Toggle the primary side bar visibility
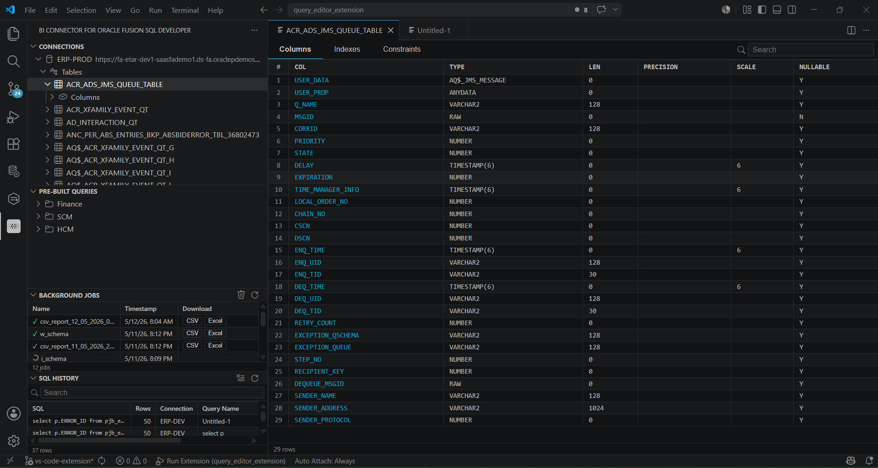Image resolution: width=878 pixels, height=468 pixels. [x=762, y=10]
